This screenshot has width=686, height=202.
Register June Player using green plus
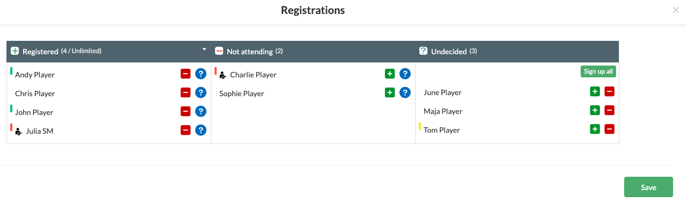tap(595, 91)
